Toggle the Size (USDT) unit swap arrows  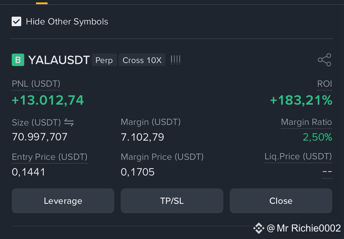pyautogui.click(x=69, y=122)
